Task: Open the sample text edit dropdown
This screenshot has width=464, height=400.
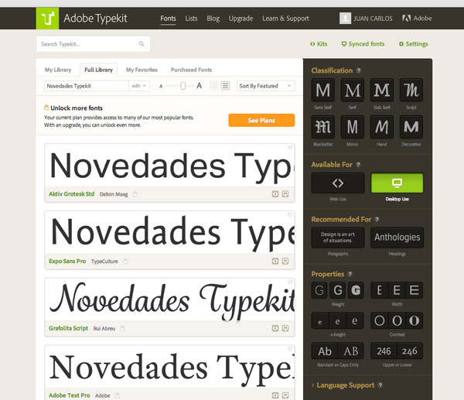Action: click(139, 86)
